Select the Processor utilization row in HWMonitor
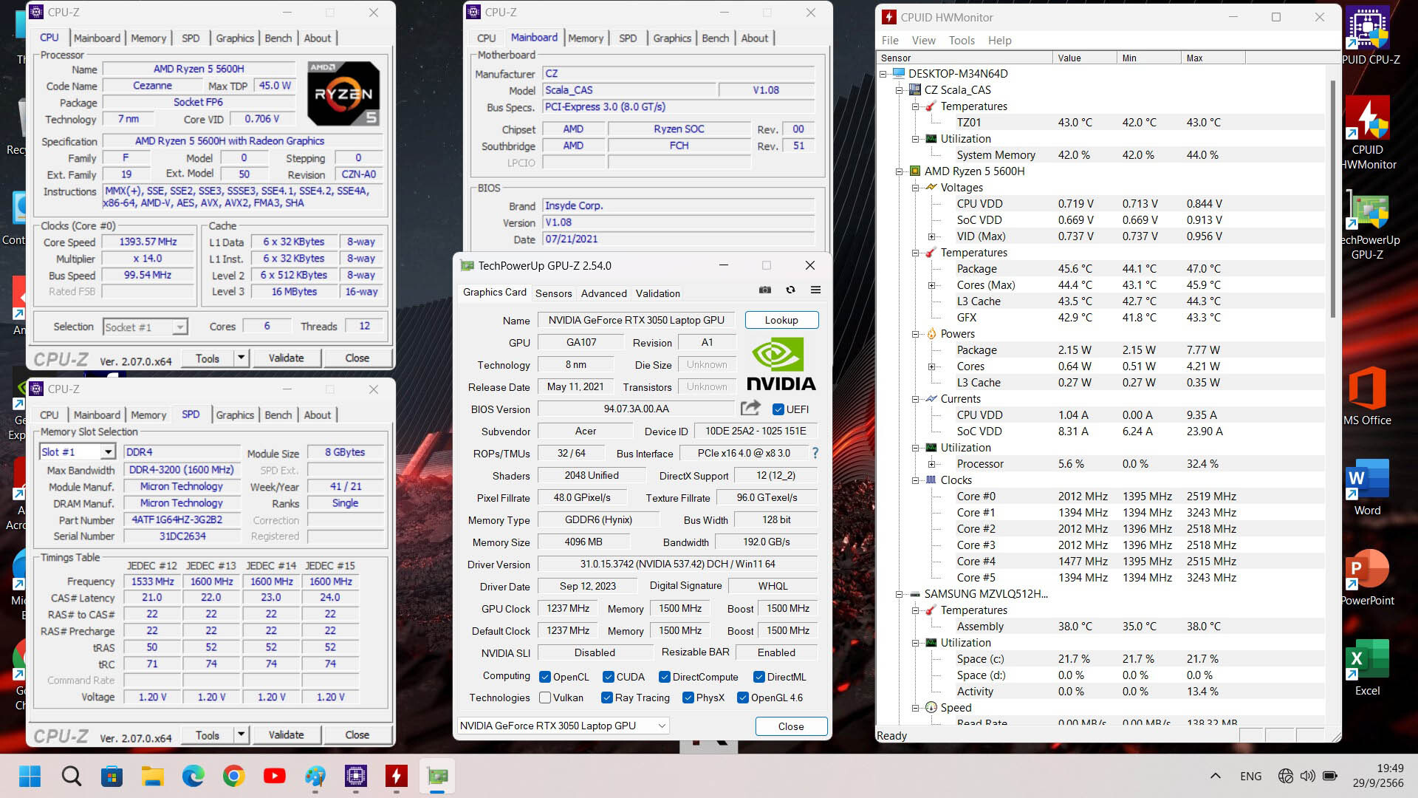 point(1100,464)
